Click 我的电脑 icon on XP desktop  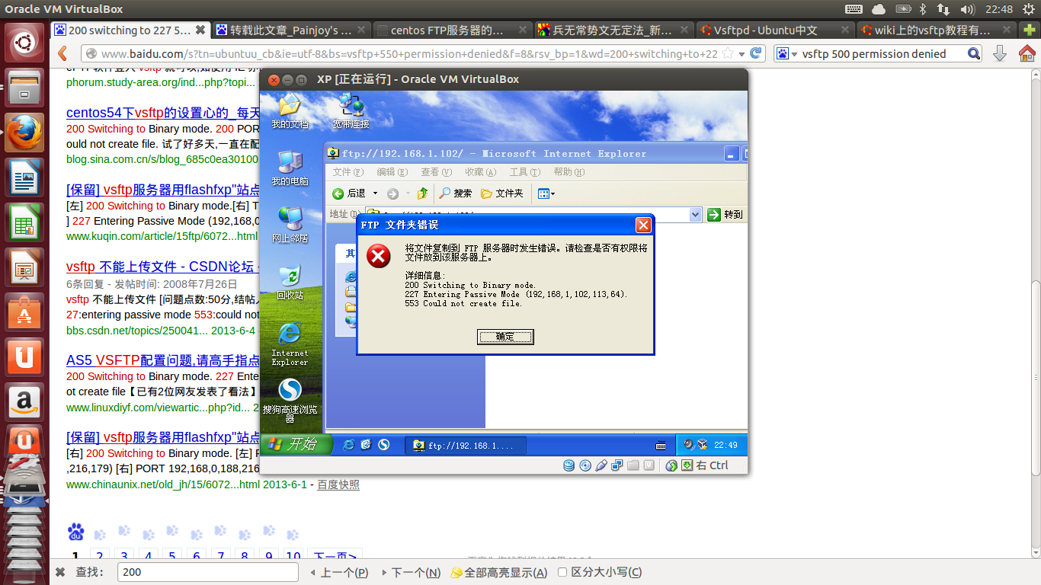tap(290, 168)
